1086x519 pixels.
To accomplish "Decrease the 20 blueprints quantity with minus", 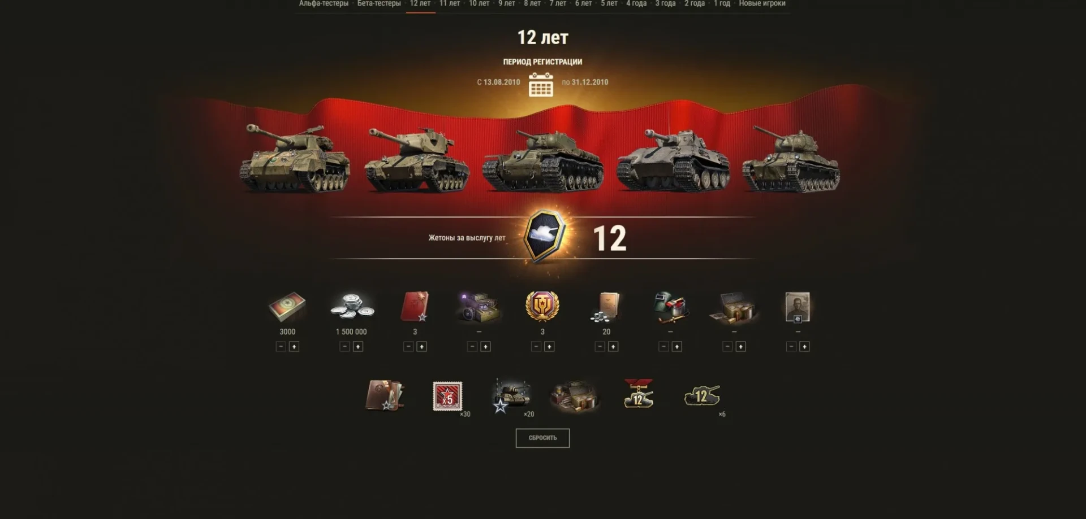I will pyautogui.click(x=600, y=347).
